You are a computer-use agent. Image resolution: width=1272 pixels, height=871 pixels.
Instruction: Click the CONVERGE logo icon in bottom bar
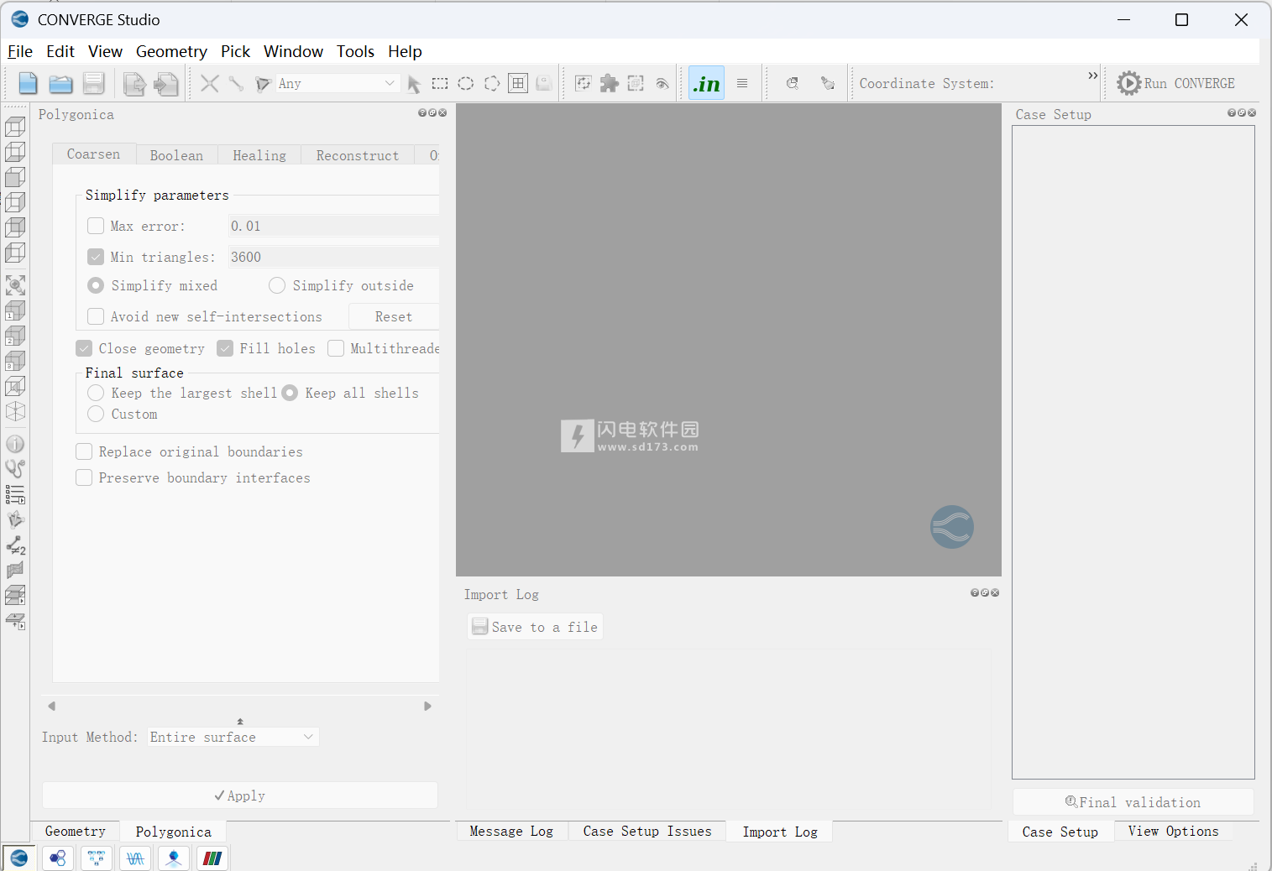pos(19,858)
